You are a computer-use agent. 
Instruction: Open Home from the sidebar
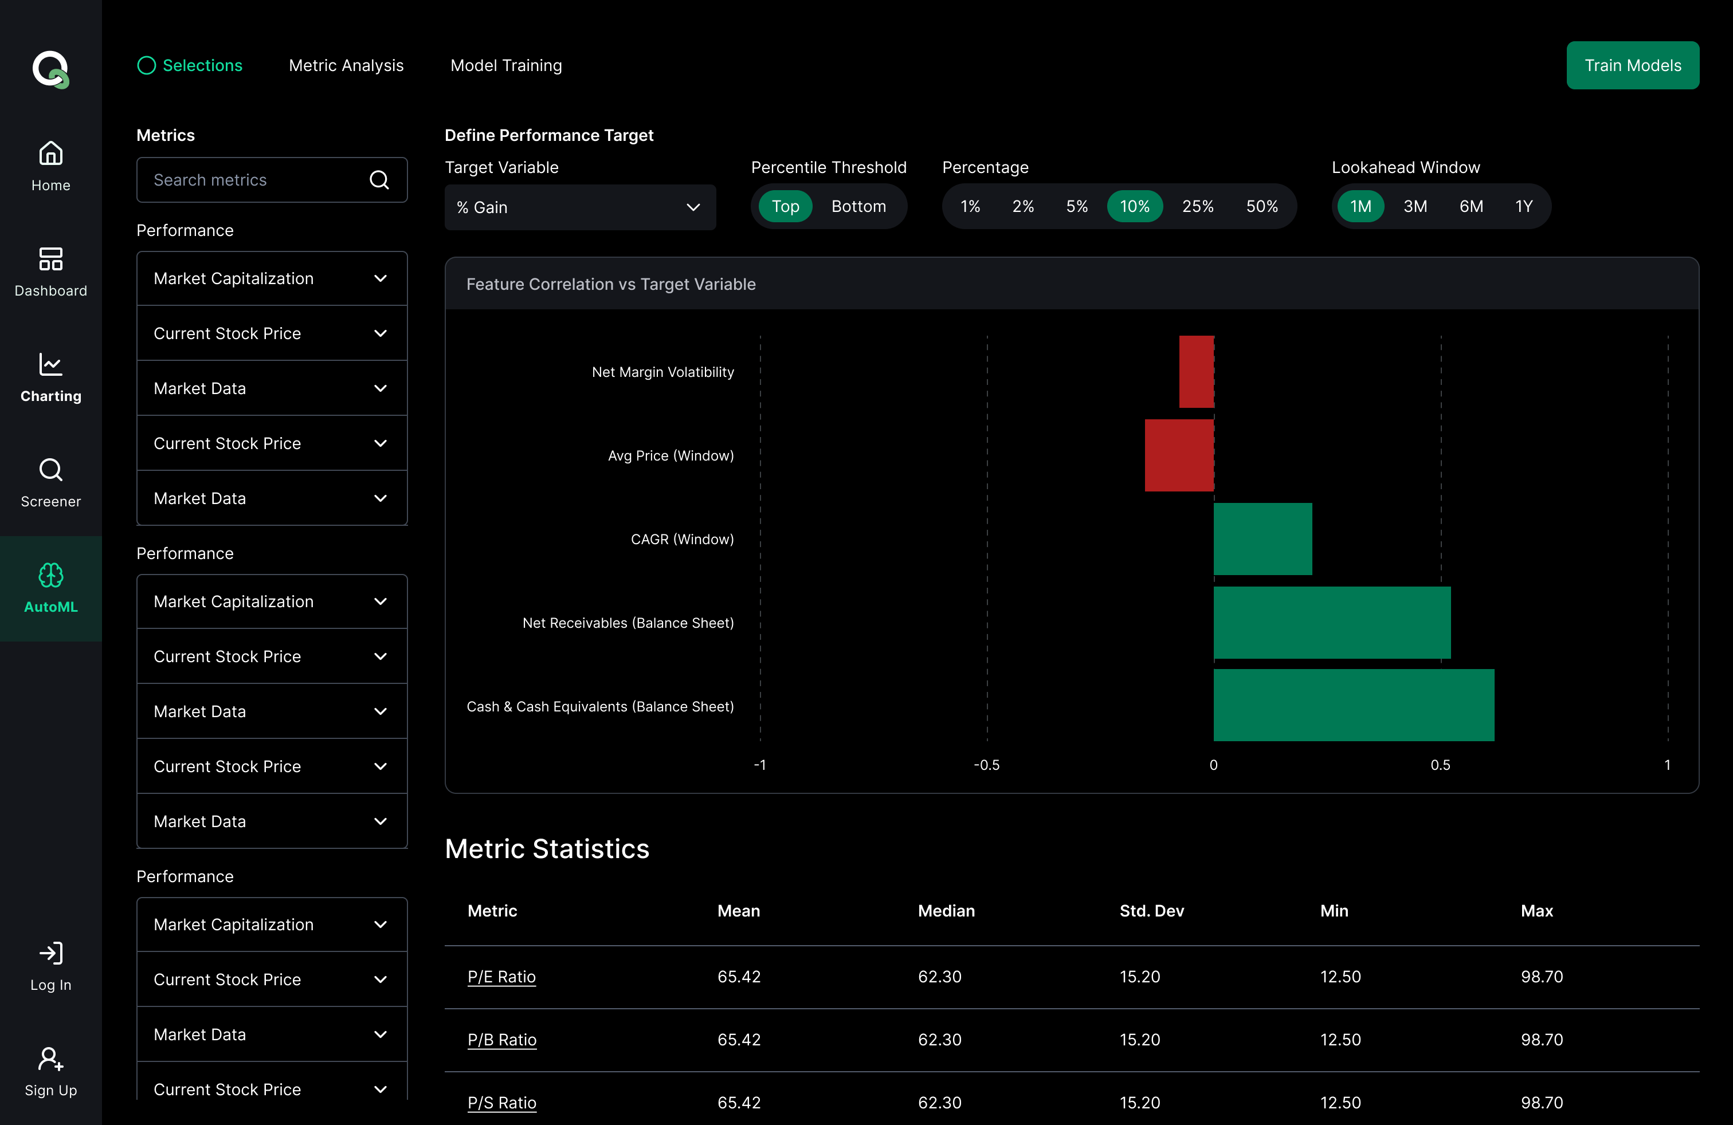tap(50, 154)
